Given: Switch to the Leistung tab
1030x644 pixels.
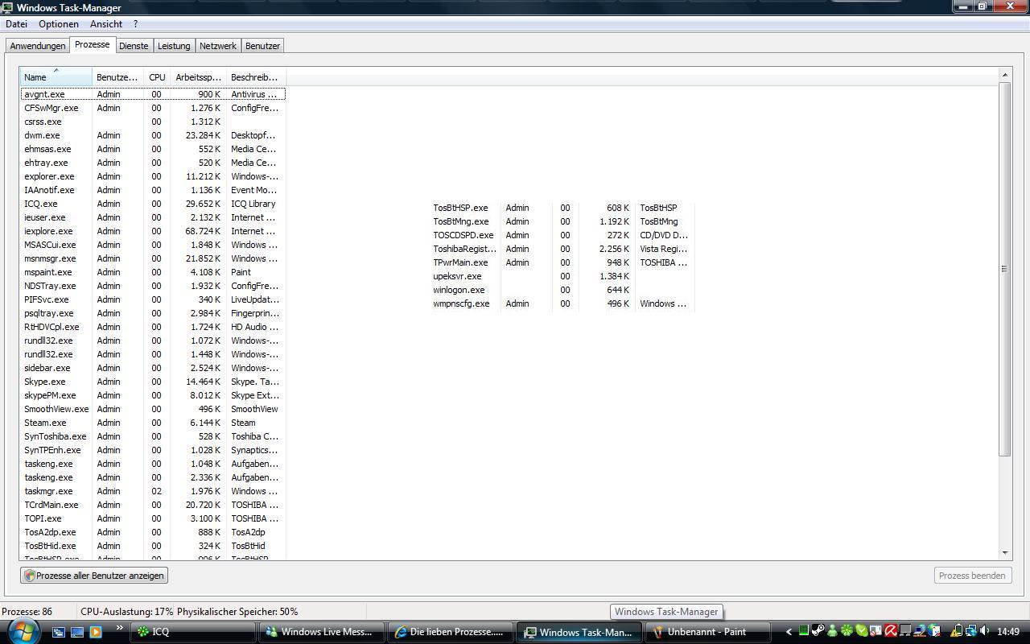Looking at the screenshot, I should click(174, 46).
